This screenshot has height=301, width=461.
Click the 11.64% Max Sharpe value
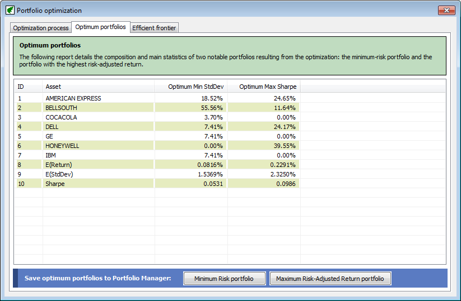(285, 108)
